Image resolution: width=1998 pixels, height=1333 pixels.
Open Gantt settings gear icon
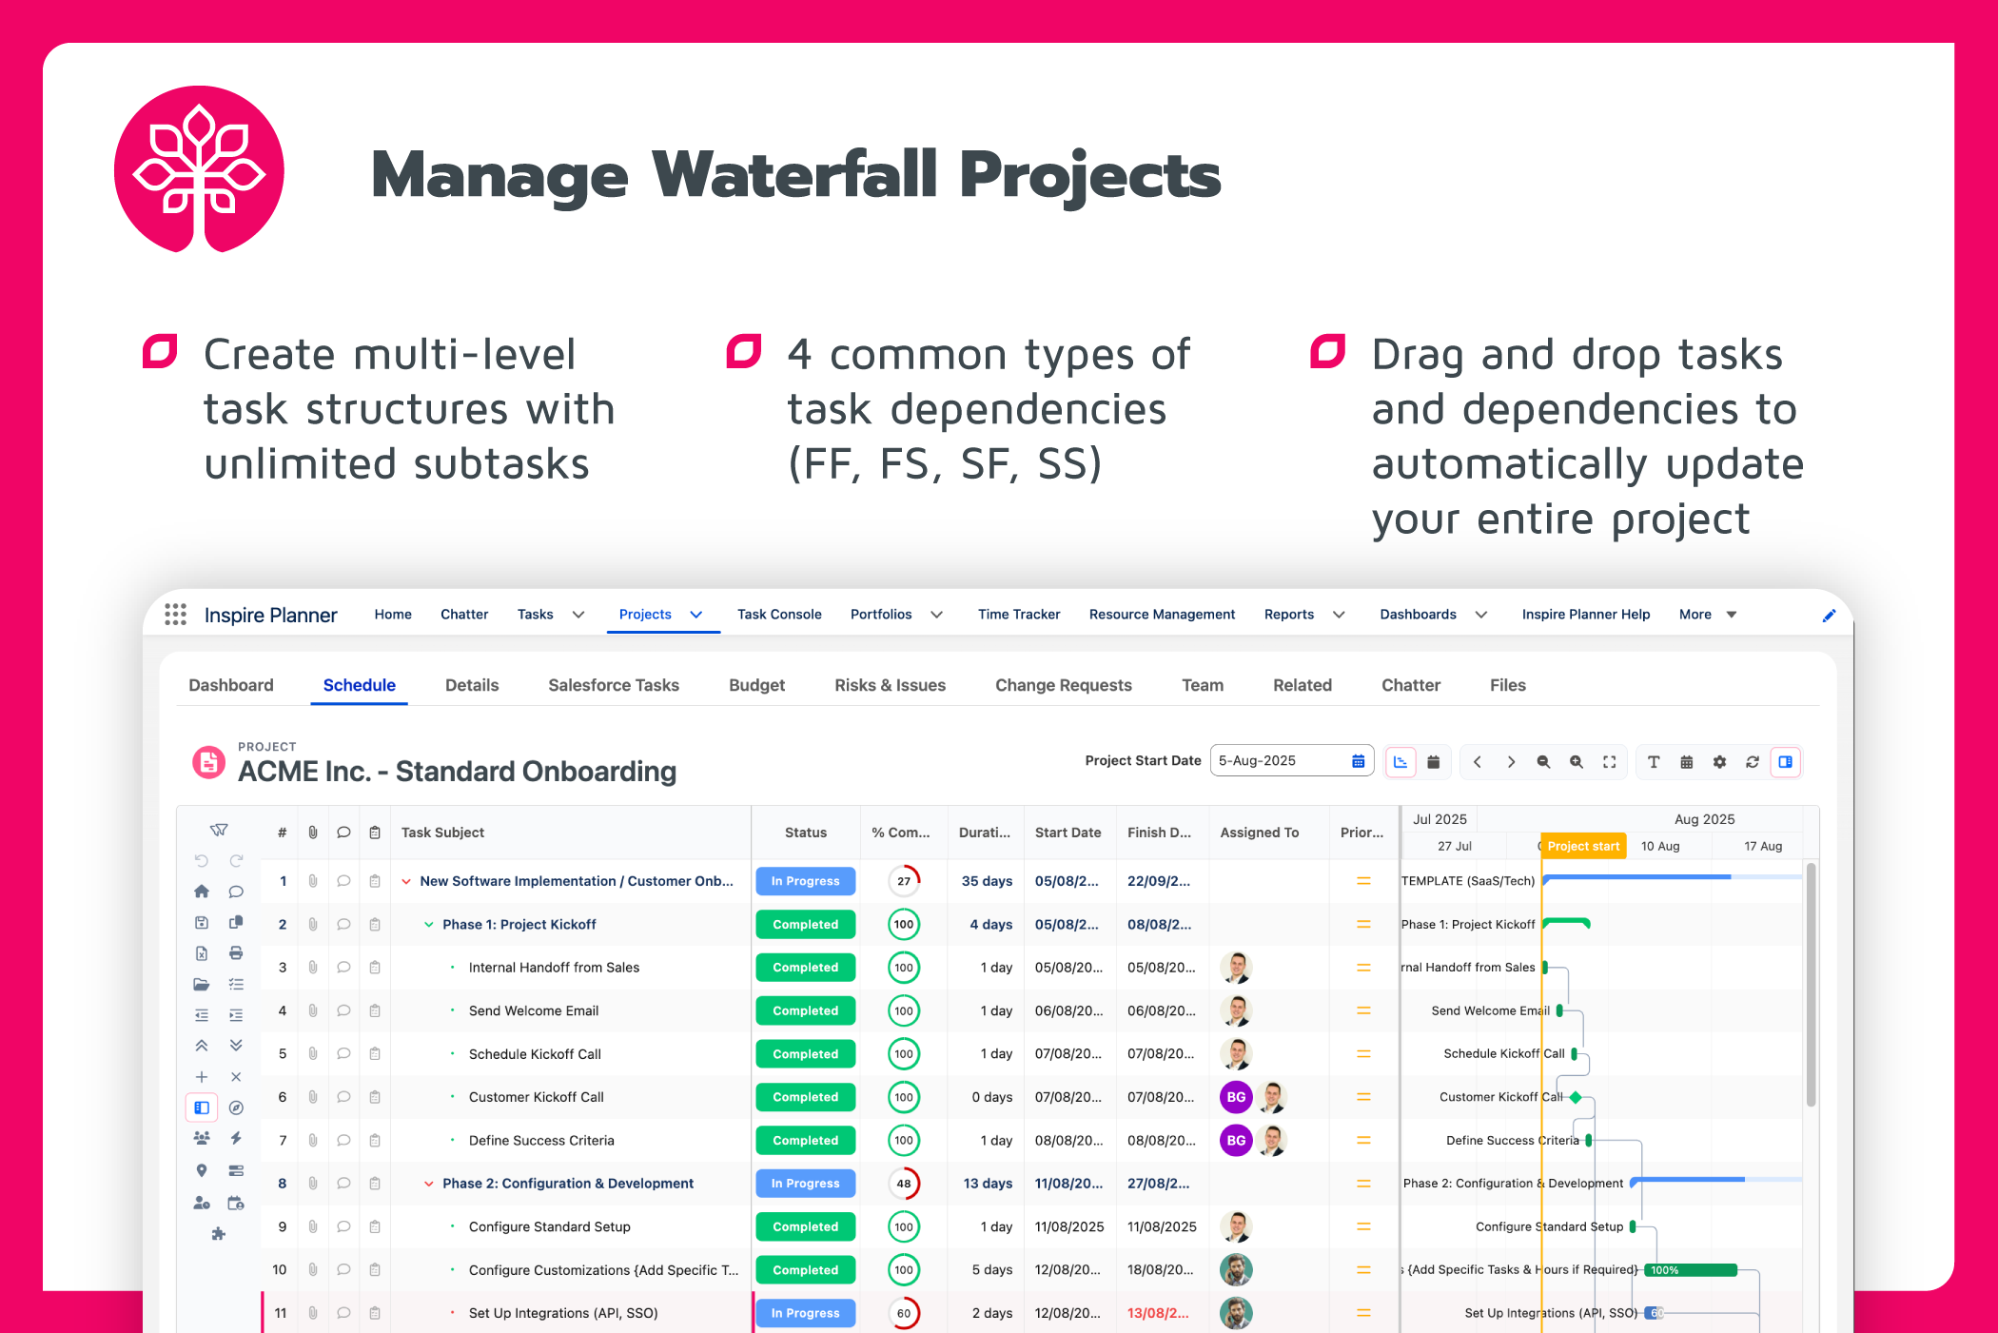click(x=1719, y=762)
